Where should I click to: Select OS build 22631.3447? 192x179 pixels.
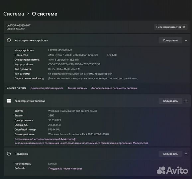[54, 125]
